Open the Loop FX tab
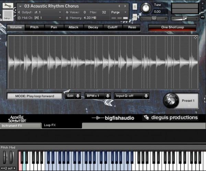 (50, 125)
